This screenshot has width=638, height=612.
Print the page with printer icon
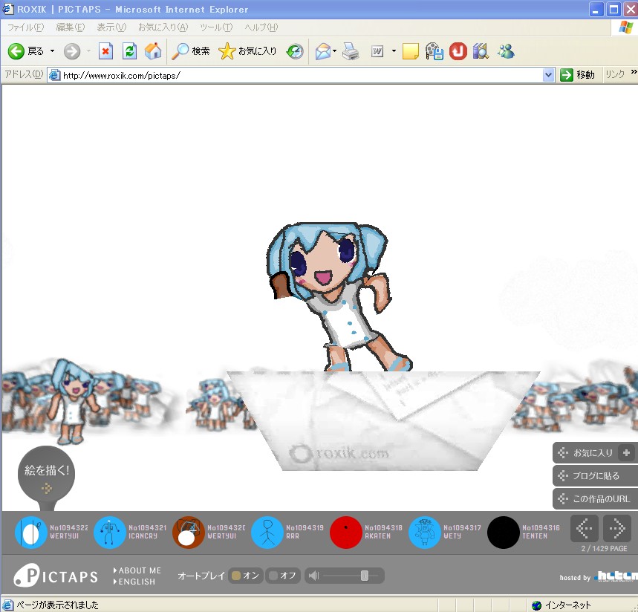point(351,51)
